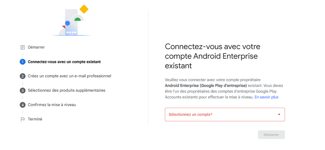Click the Terminé flag icon

23,119
